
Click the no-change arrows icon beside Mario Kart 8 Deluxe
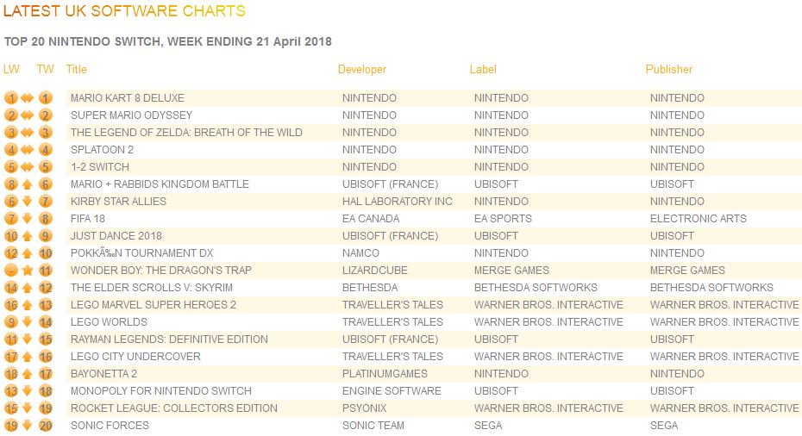28,98
